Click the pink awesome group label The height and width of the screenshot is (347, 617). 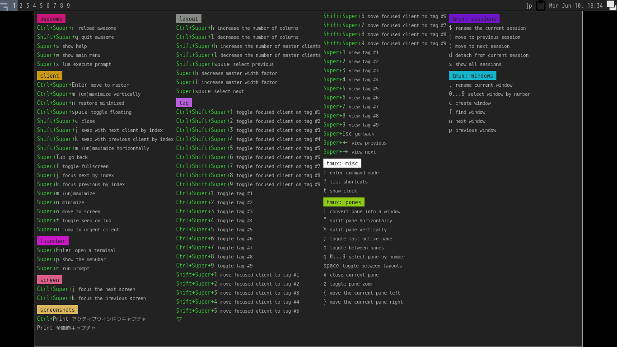[51, 19]
